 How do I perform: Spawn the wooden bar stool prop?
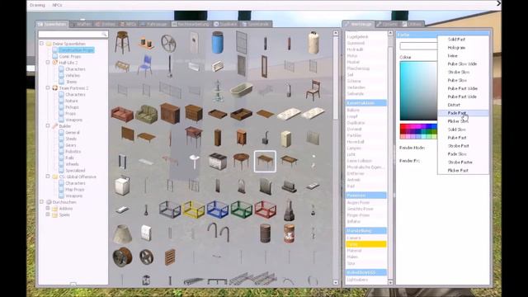[122, 42]
